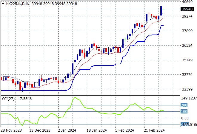Click the 28 Nov 2023 date label
Viewport: 197px width, 134px height.
pos(11,130)
